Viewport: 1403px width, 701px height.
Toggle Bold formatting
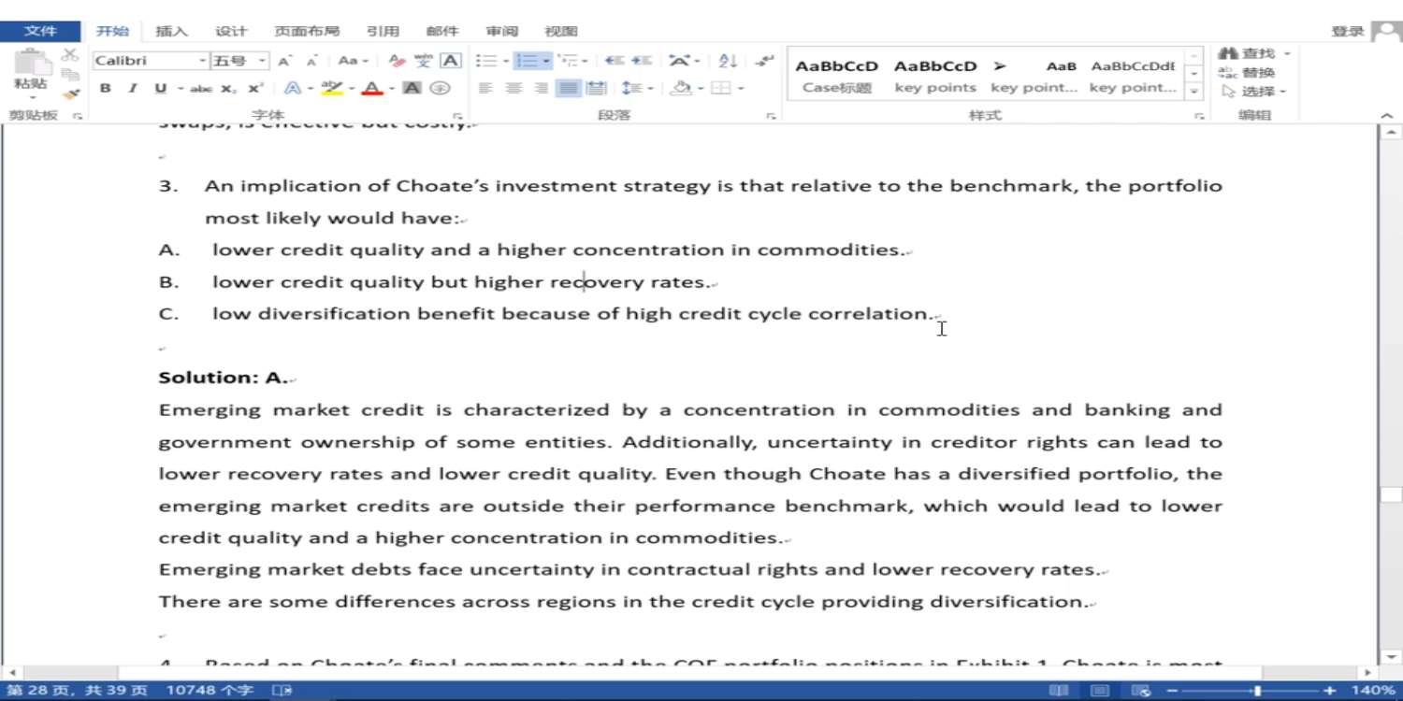(106, 88)
